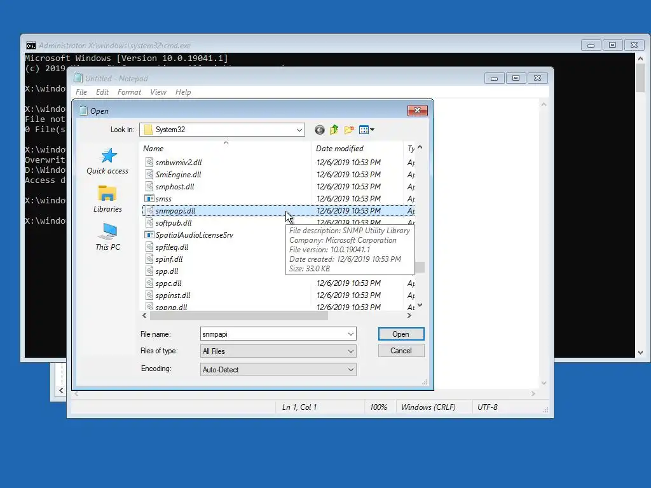Viewport: 651px width, 488px height.
Task: Click the file list horizontal scrollbar thumb
Action: click(239, 316)
